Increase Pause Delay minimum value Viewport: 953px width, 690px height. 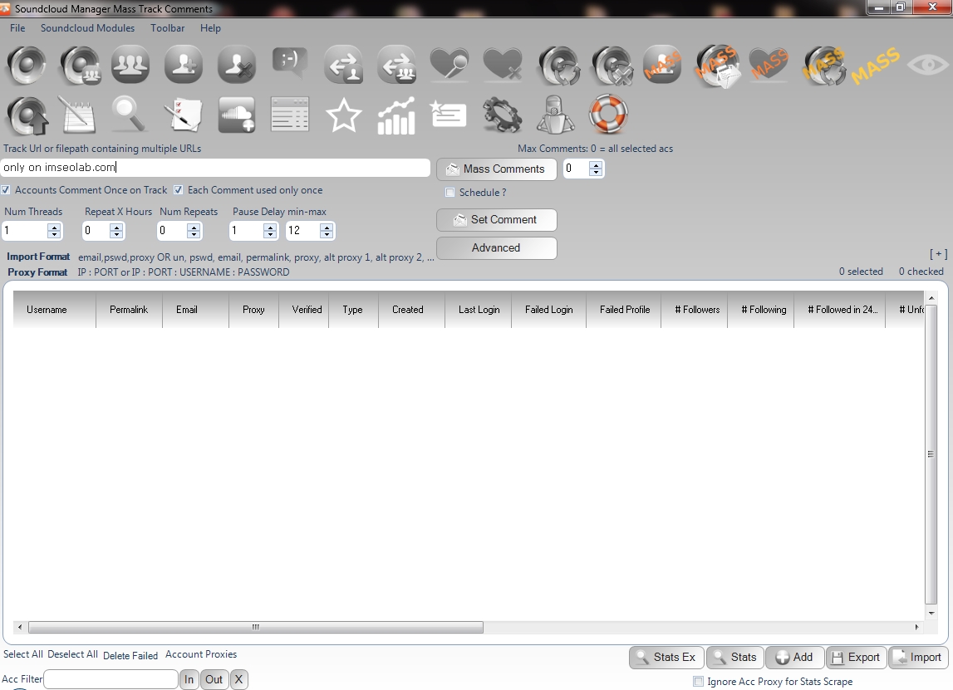point(271,228)
